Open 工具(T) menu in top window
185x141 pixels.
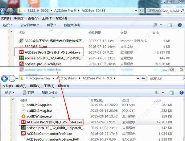pyautogui.click(x=47, y=19)
